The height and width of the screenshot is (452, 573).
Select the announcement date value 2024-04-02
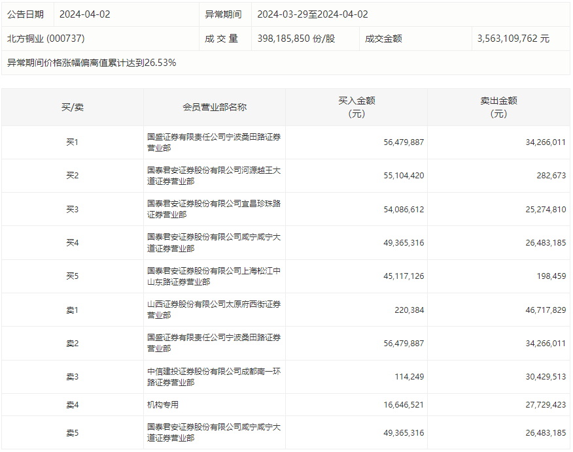point(85,14)
